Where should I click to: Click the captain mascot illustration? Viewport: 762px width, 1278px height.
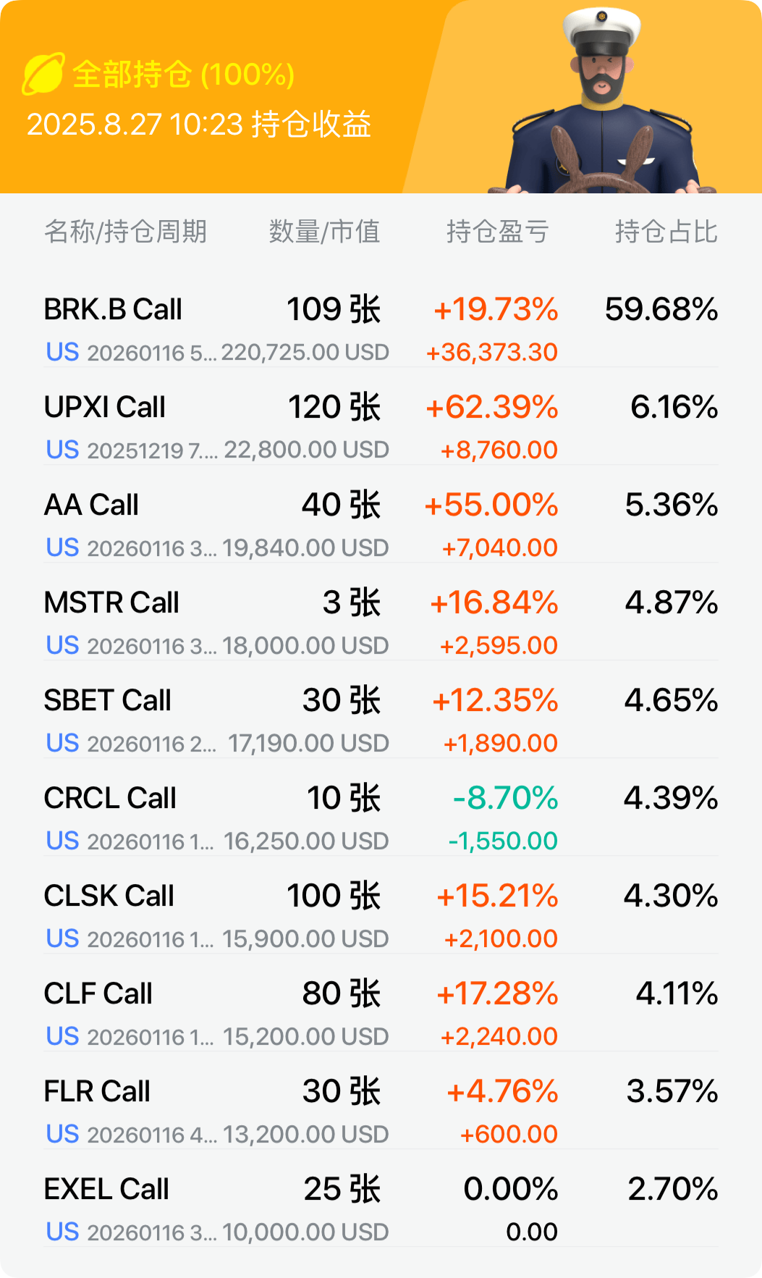(602, 101)
